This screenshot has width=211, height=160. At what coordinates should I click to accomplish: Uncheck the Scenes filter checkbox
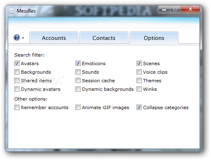[x=139, y=64]
